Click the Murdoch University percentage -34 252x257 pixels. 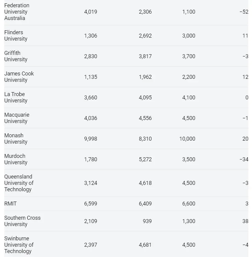[244, 159]
